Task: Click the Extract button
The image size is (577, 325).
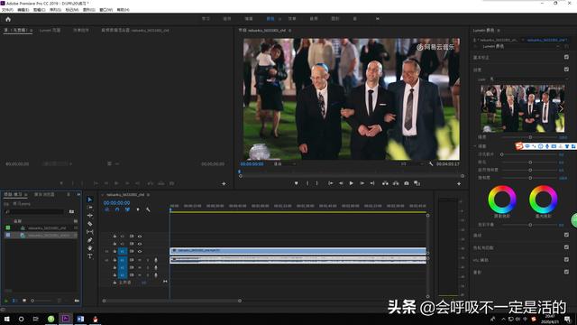Action: pyautogui.click(x=396, y=183)
